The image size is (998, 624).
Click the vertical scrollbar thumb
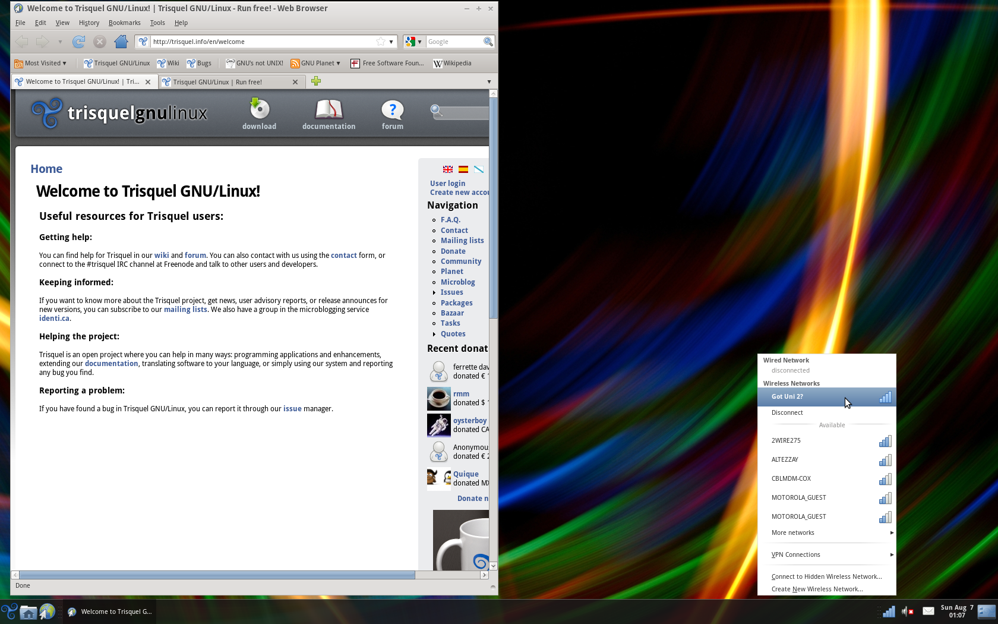tap(493, 208)
